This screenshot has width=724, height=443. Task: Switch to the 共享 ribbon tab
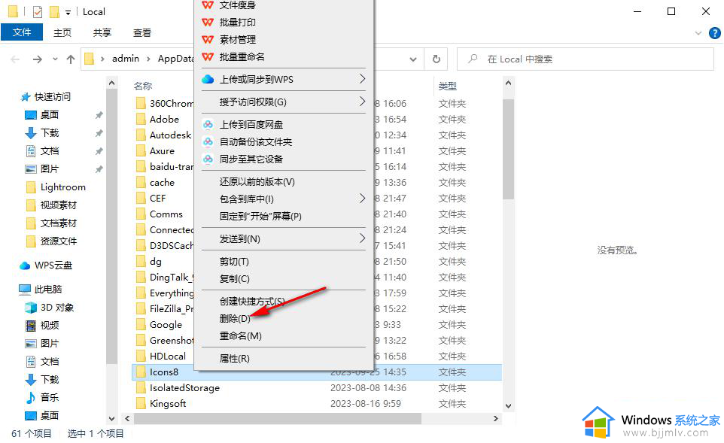102,33
